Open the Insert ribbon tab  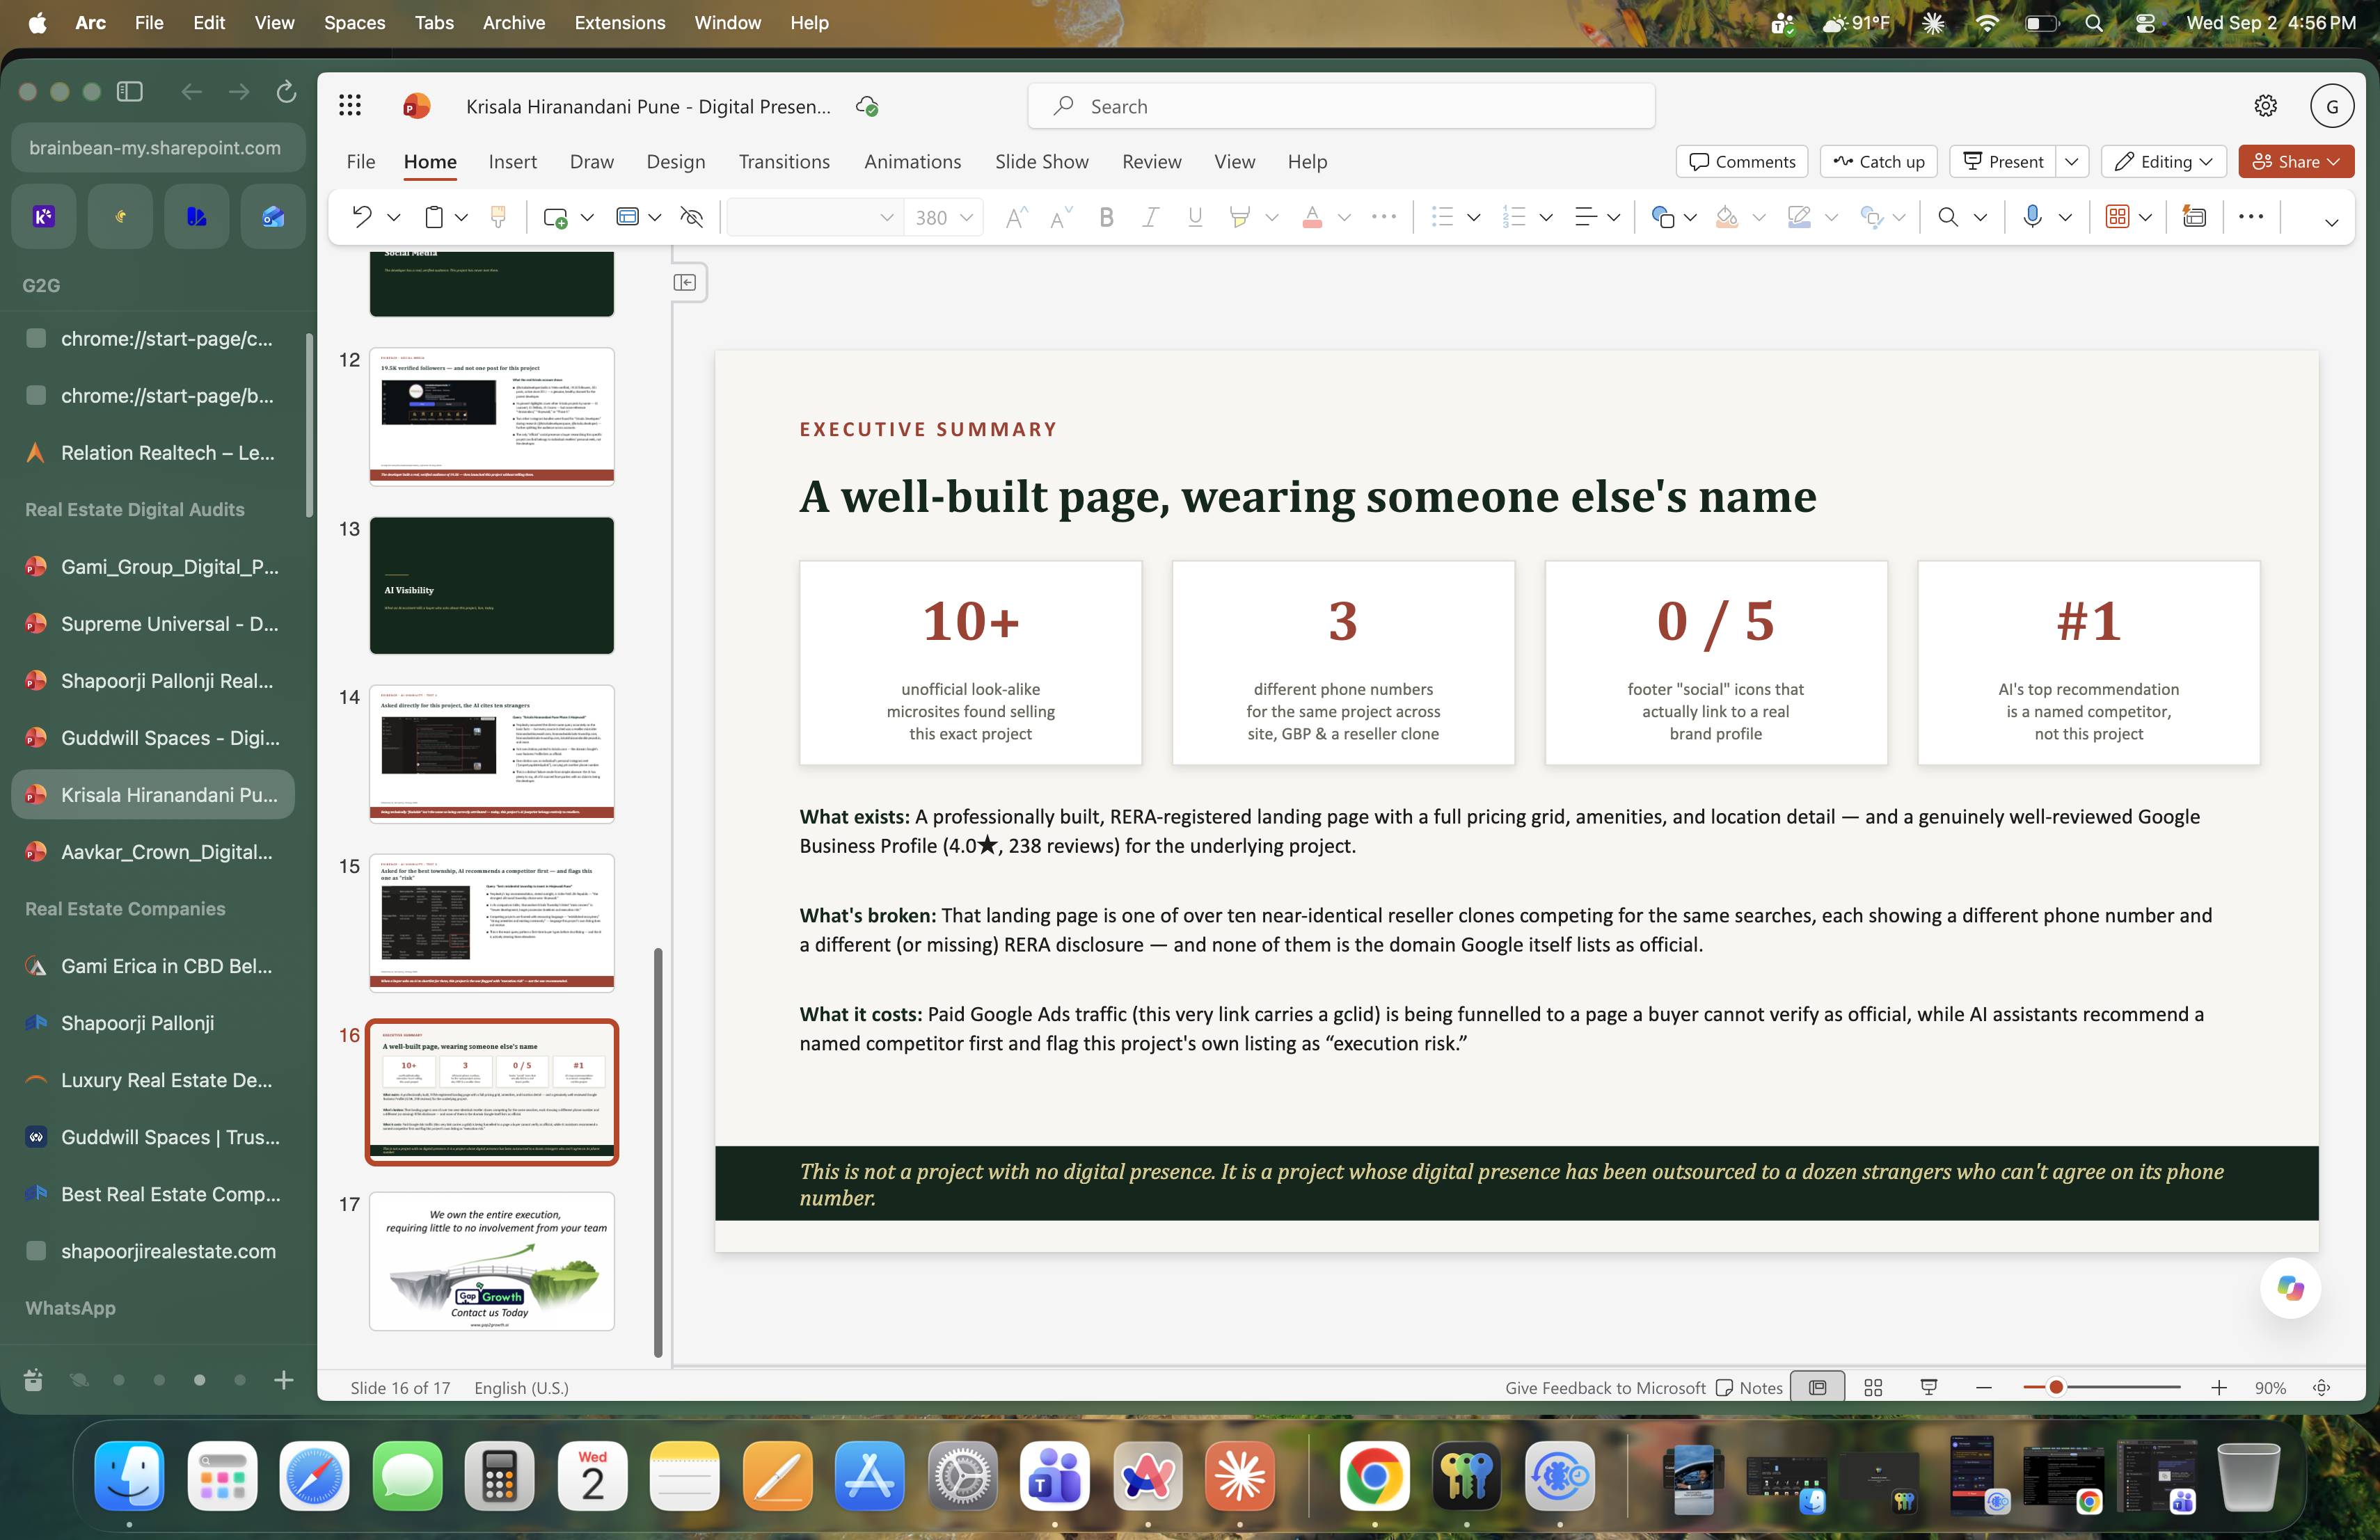pos(512,162)
